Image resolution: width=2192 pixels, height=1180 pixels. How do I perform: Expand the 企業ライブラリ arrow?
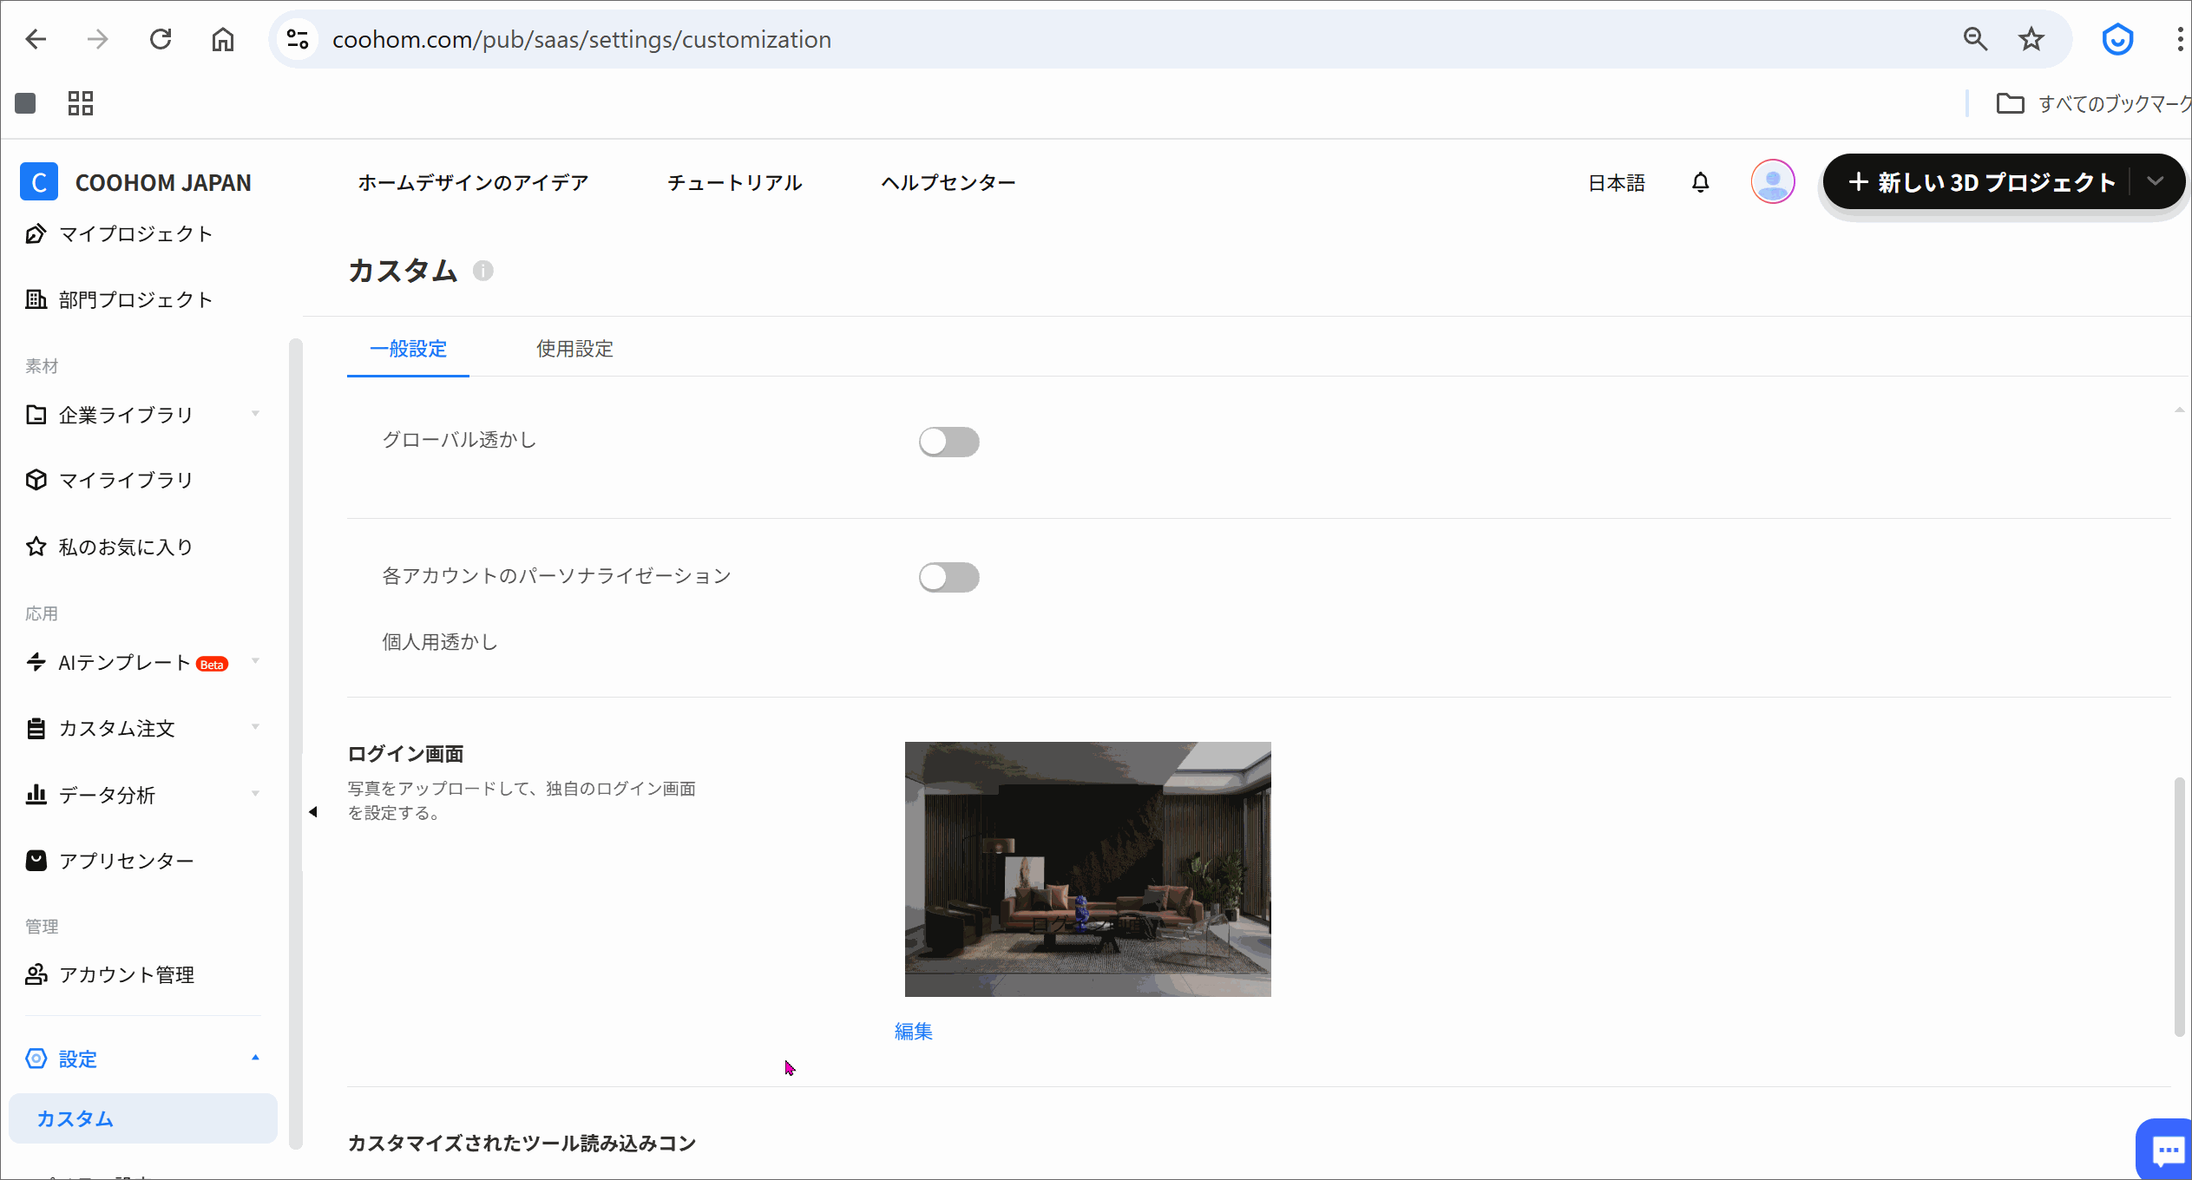pos(255,414)
